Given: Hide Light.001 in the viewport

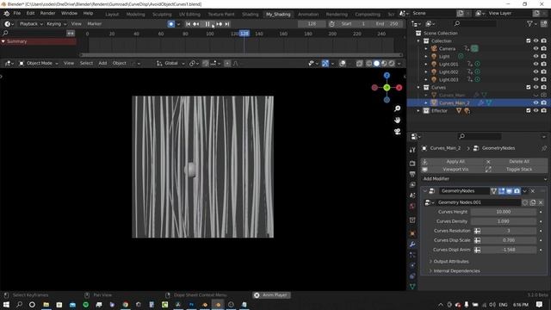Looking at the screenshot, I should [x=536, y=64].
